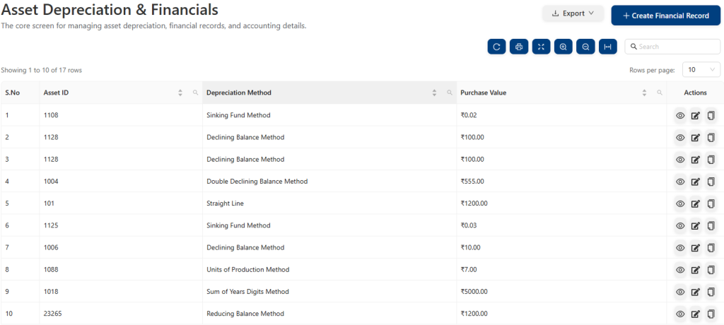Click the fit column width icon
Viewport: 724px width, 325px height.
click(x=607, y=47)
